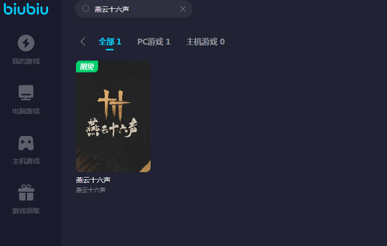Click the white 燕云十六声 game title
The height and width of the screenshot is (246, 387).
click(x=93, y=180)
